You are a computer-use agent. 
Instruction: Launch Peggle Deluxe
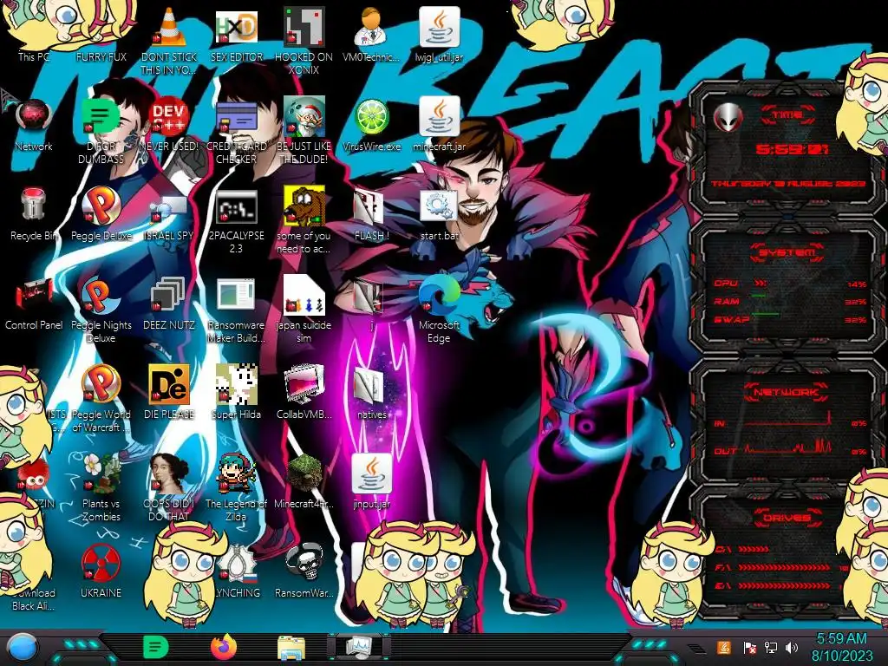pos(101,214)
